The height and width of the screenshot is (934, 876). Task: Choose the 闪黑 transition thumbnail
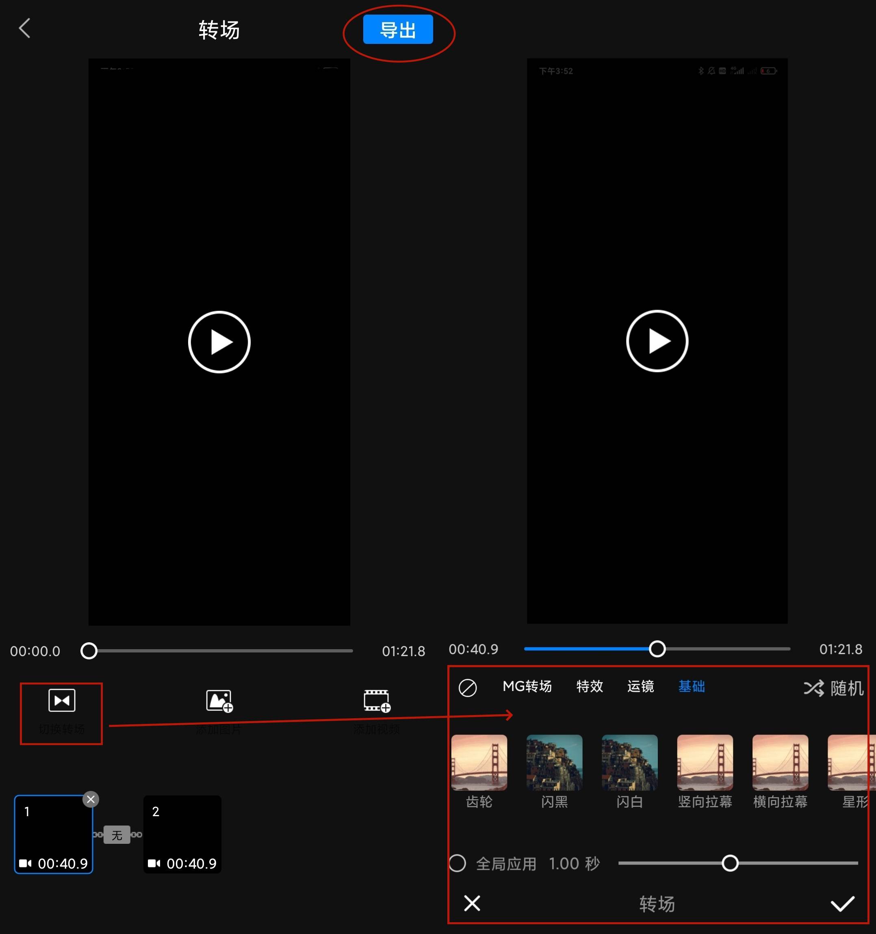tap(554, 763)
